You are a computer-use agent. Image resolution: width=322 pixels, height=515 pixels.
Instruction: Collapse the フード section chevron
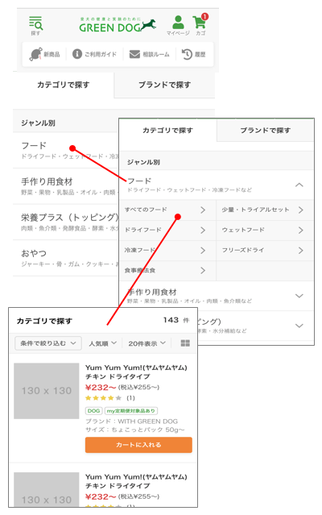(299, 185)
